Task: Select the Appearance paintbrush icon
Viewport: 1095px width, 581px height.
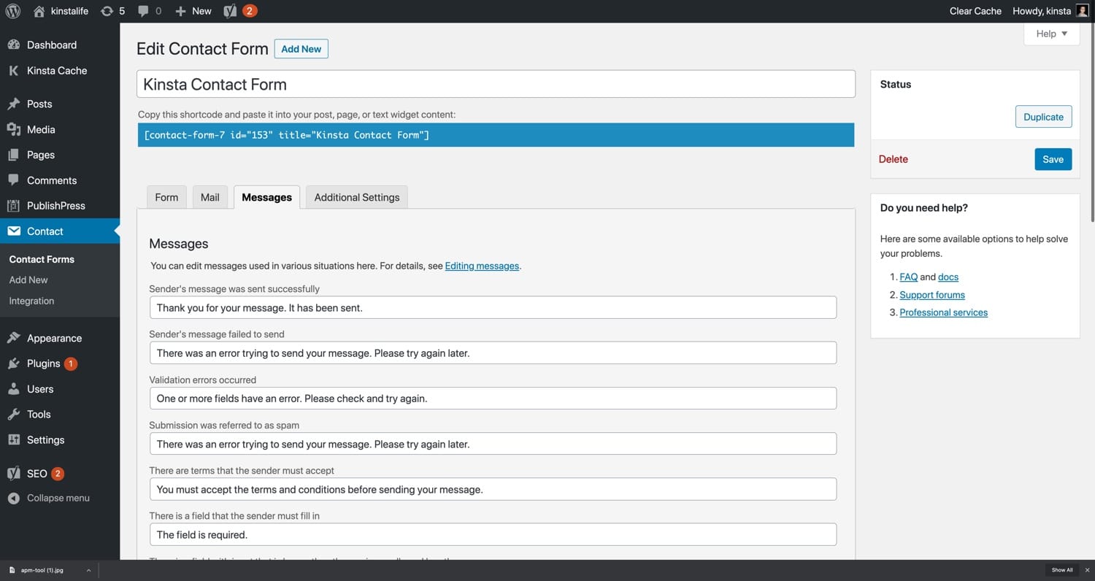Action: click(x=15, y=338)
